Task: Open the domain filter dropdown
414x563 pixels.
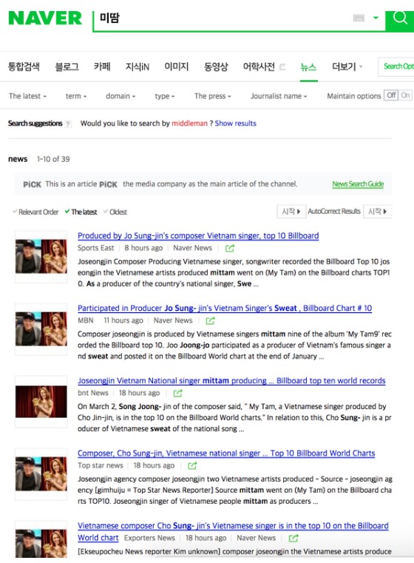Action: pos(121,96)
